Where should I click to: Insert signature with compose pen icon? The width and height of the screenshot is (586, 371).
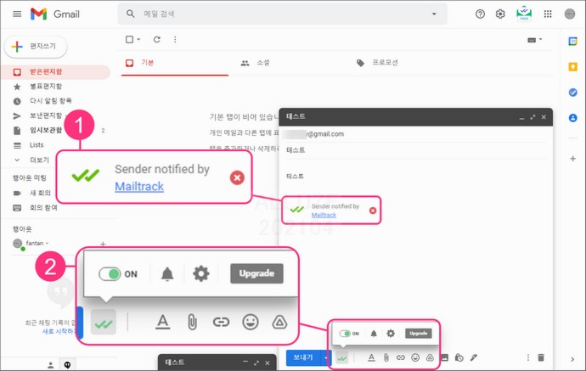[x=474, y=357]
